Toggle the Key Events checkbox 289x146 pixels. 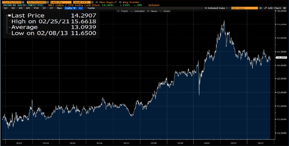(x=120, y=2)
